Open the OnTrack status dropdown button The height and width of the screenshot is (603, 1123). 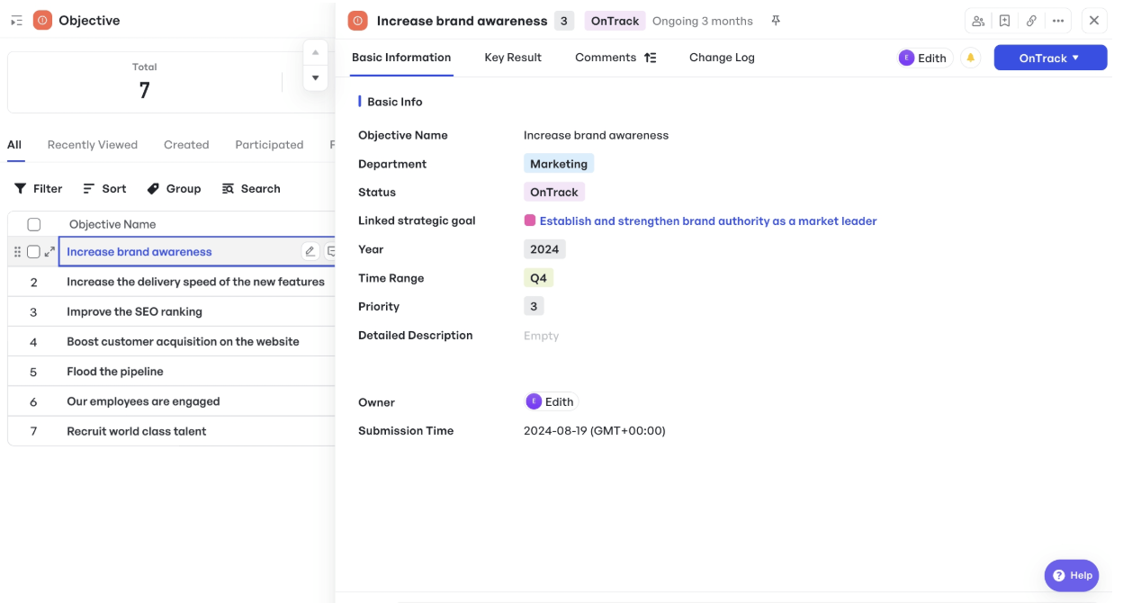pyautogui.click(x=1050, y=58)
